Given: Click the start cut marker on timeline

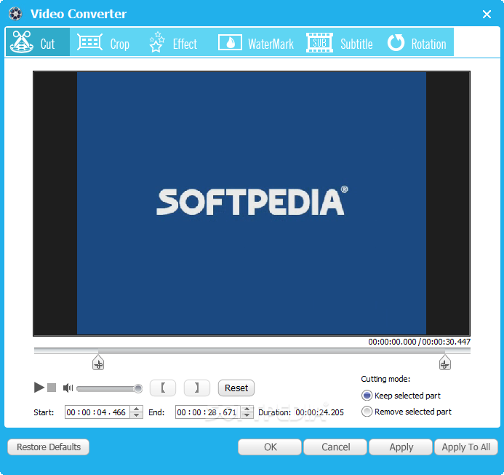Looking at the screenshot, I should 98,363.
